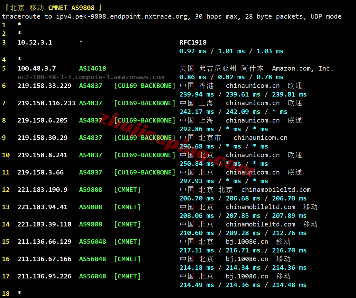Screen dimensions: 356x298
Task: Select latency value 296.68 ms
Action: click(197, 146)
